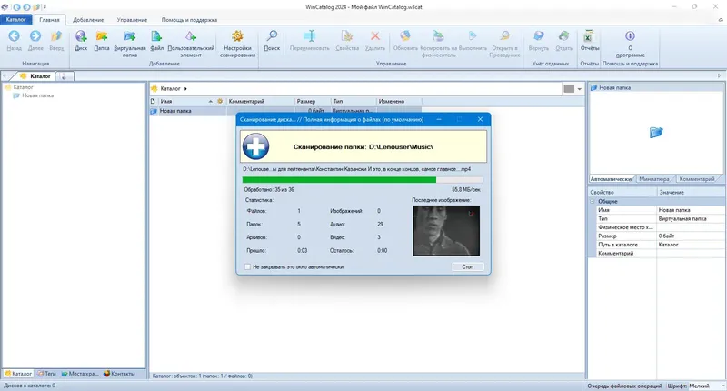The height and width of the screenshot is (391, 727).
Task: Click the Физическое место property row
Action: point(656,227)
